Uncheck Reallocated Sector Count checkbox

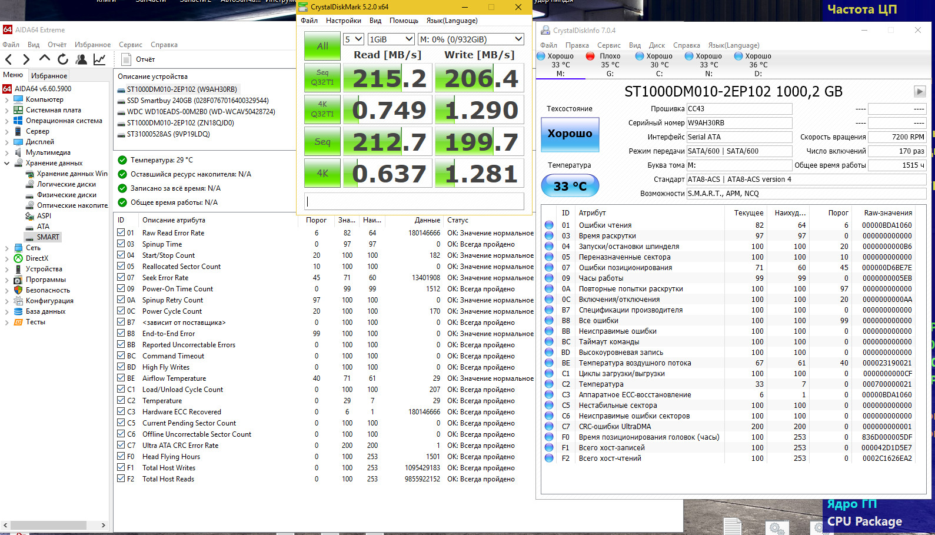pyautogui.click(x=121, y=266)
